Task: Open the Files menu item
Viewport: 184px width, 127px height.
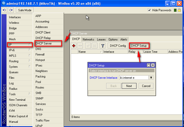Action: pos(19,78)
